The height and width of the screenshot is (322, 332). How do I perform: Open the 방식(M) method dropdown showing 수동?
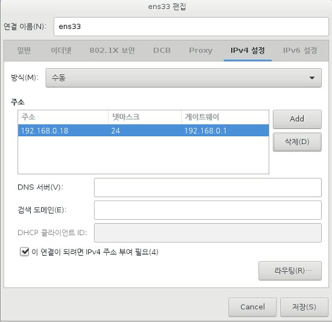click(x=184, y=78)
